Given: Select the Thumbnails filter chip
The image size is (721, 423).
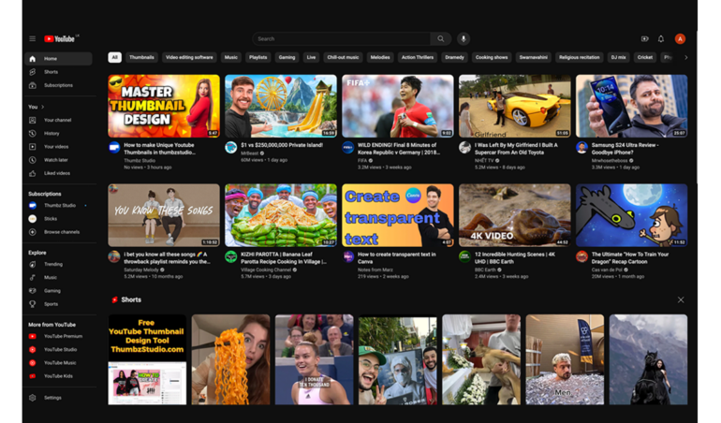Looking at the screenshot, I should (141, 57).
